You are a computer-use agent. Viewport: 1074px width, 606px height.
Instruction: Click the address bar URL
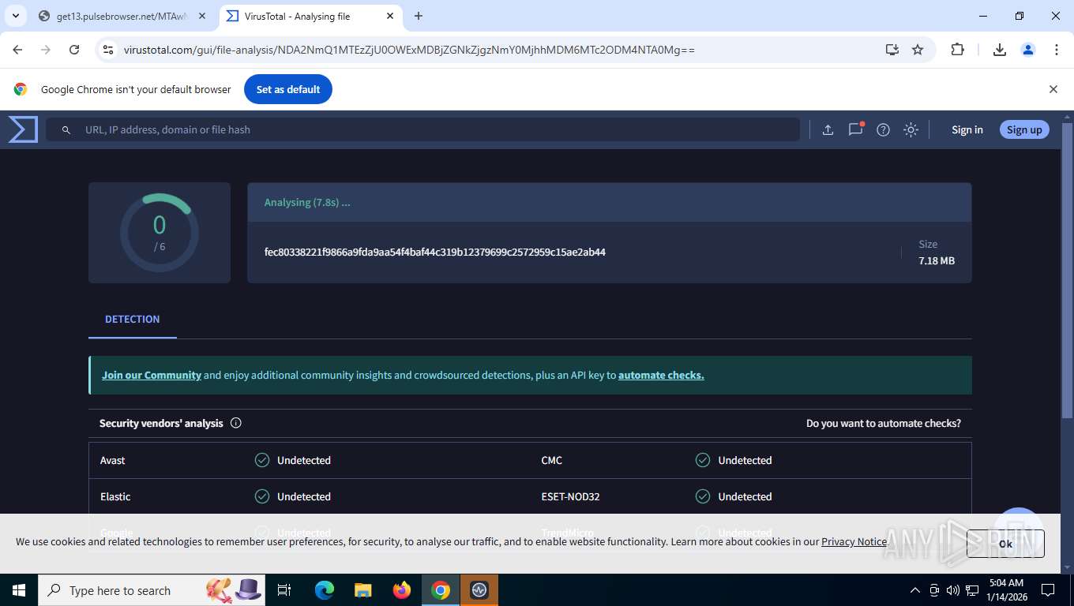(x=409, y=50)
